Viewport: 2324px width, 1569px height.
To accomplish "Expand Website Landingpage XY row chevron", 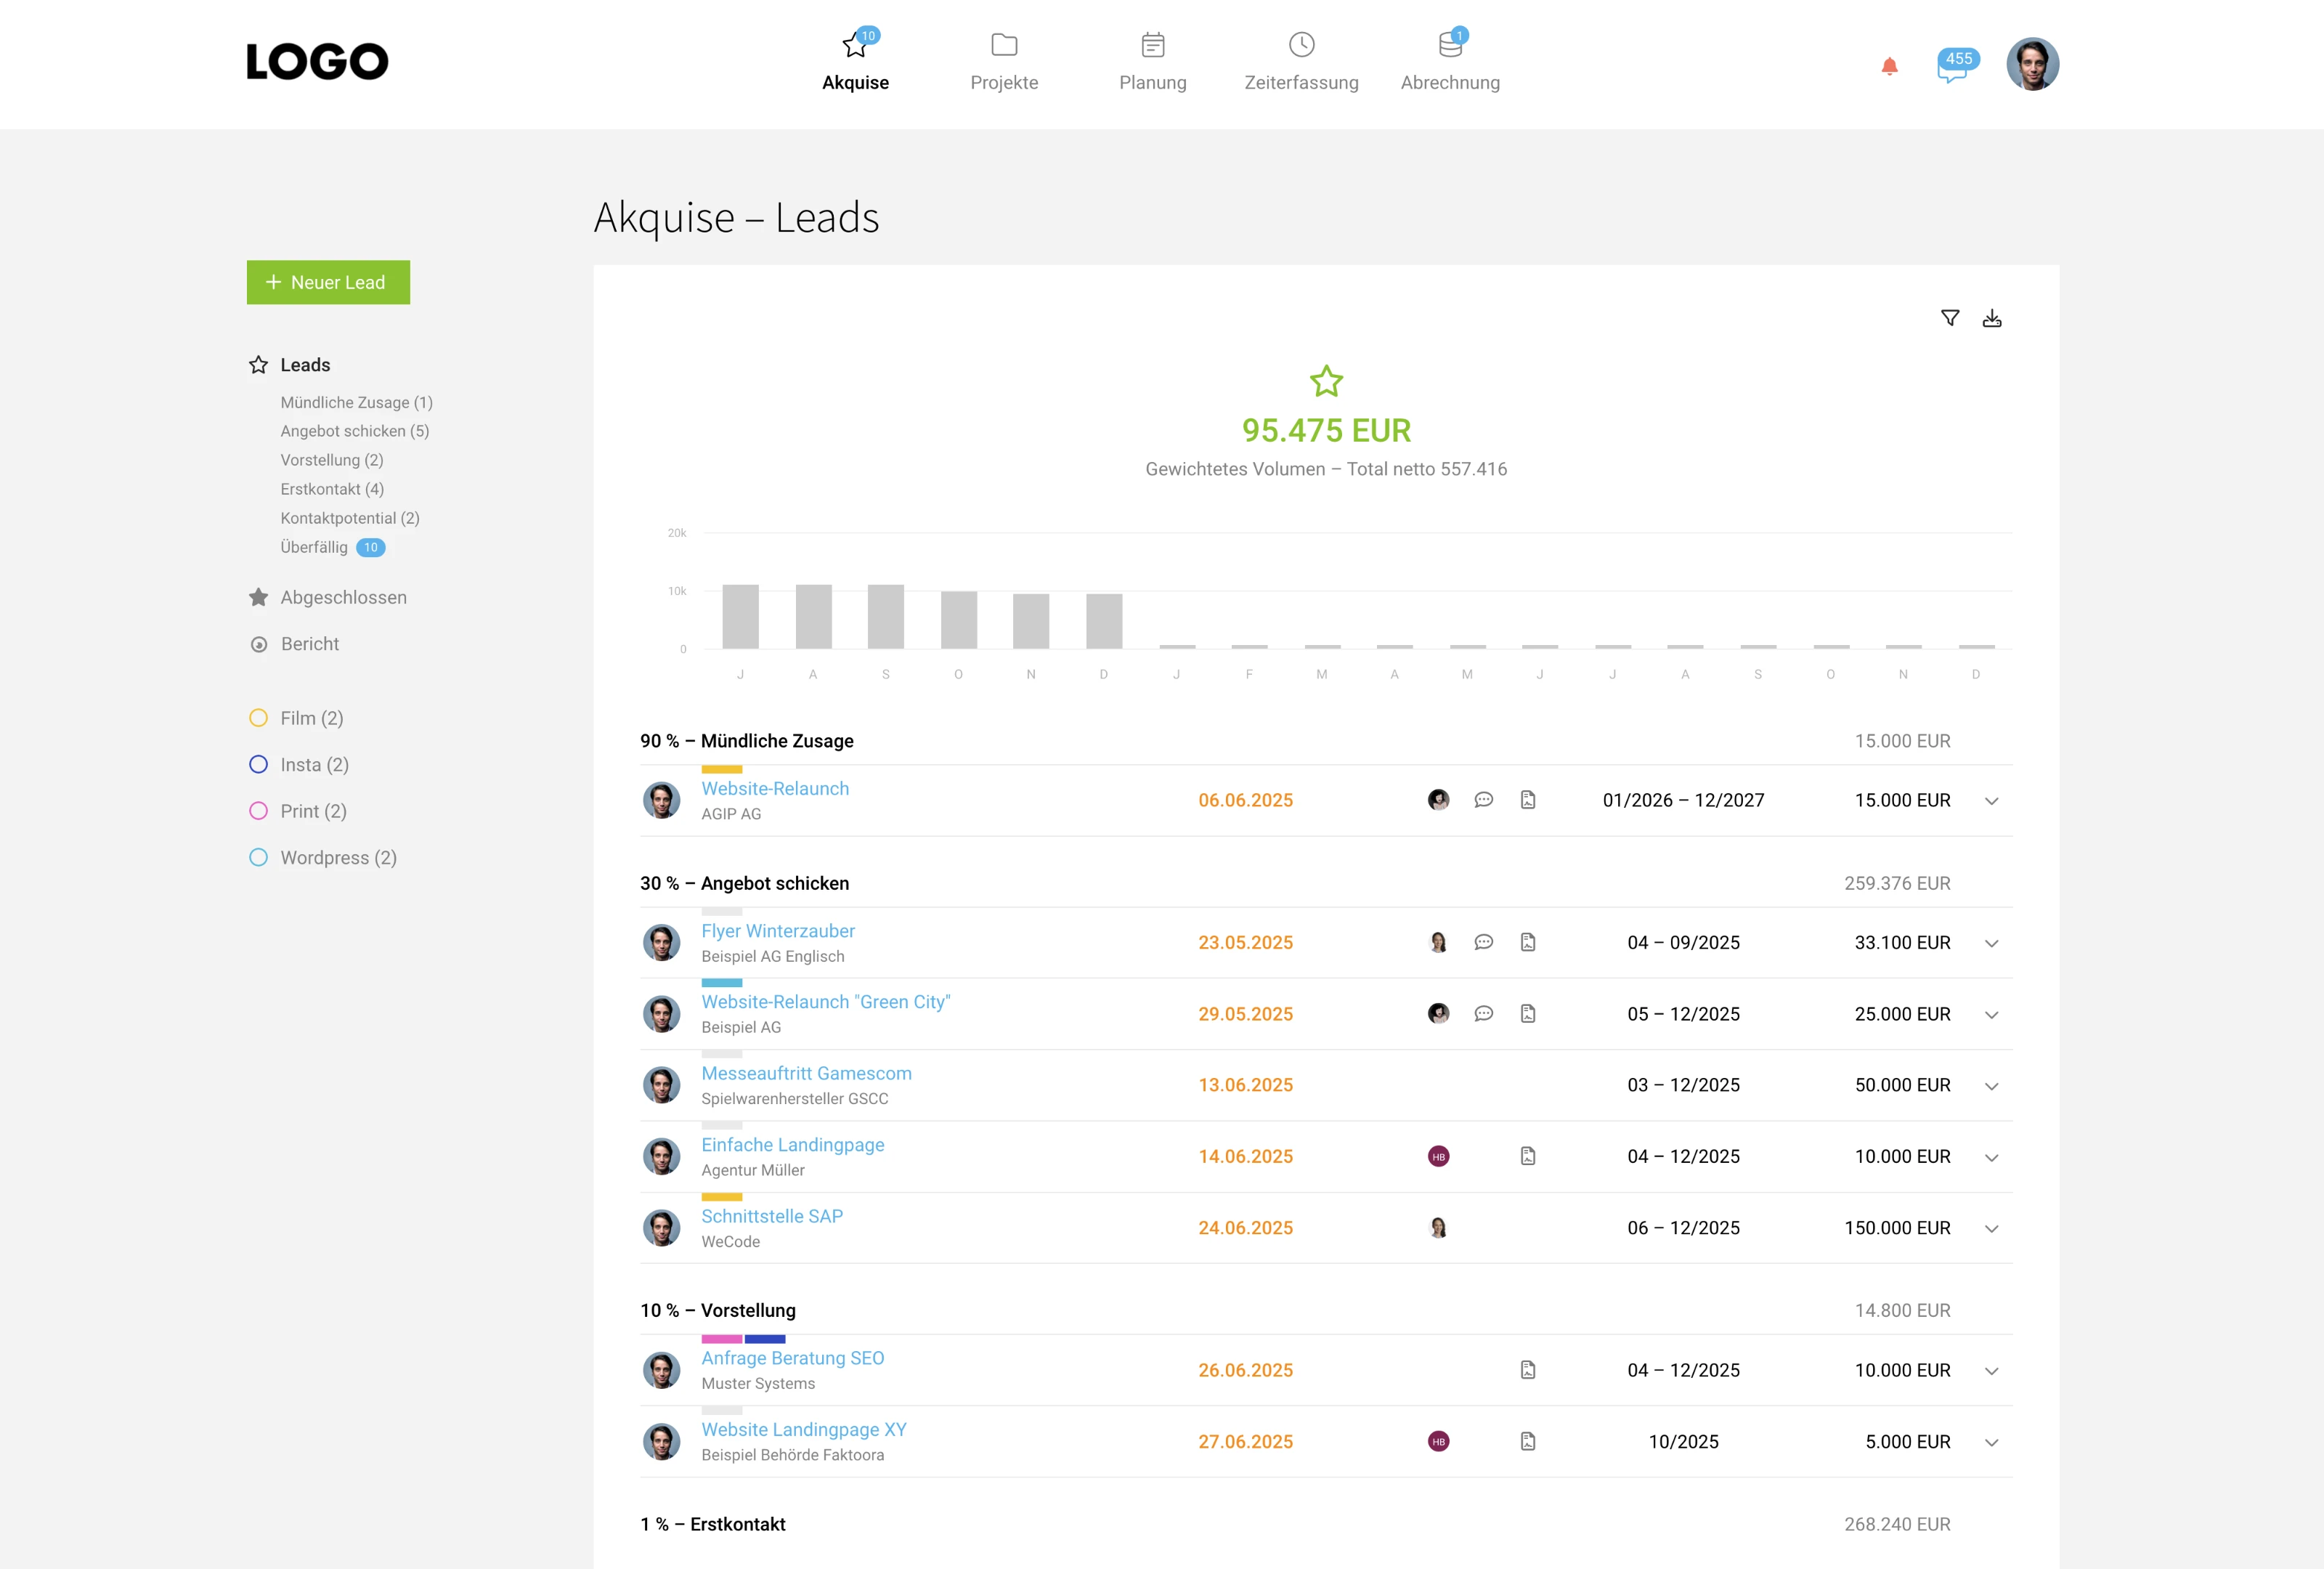I will click(x=1991, y=1443).
